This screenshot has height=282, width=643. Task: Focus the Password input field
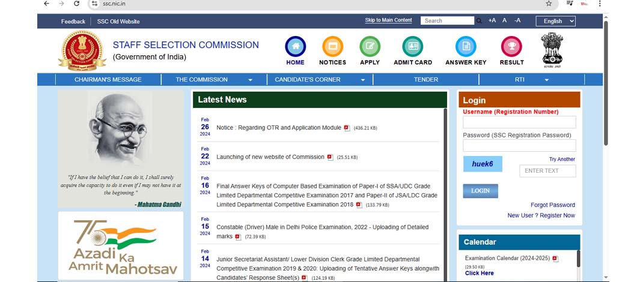pos(519,145)
